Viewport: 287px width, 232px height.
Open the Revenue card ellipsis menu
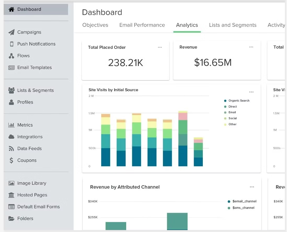pyautogui.click(x=251, y=47)
